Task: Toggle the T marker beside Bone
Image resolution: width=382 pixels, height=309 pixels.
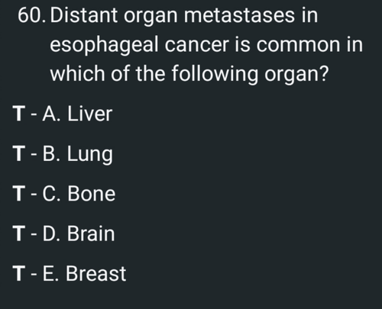Action: coord(19,194)
